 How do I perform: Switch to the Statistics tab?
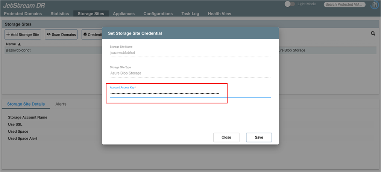pyautogui.click(x=59, y=13)
